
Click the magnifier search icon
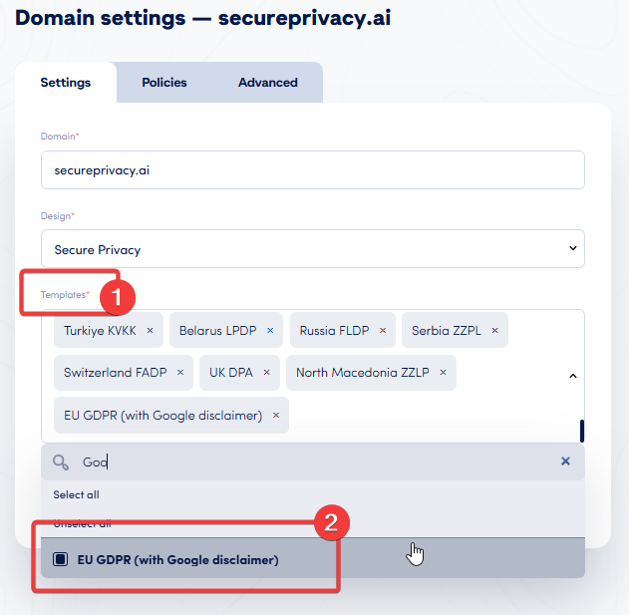point(61,462)
